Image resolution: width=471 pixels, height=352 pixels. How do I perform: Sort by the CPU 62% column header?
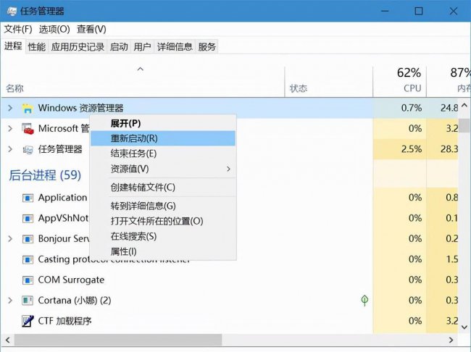tap(399, 82)
